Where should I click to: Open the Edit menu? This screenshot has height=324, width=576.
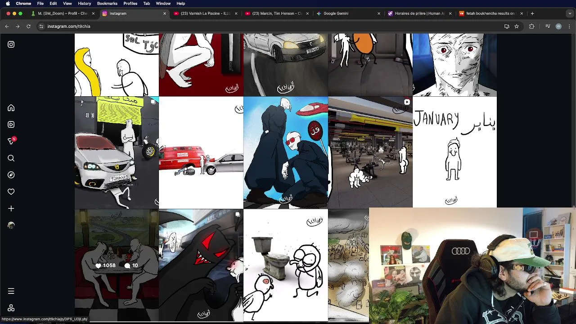point(53,4)
